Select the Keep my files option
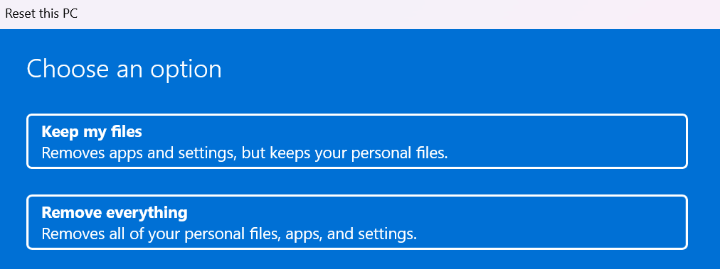720x269 pixels. (x=356, y=141)
